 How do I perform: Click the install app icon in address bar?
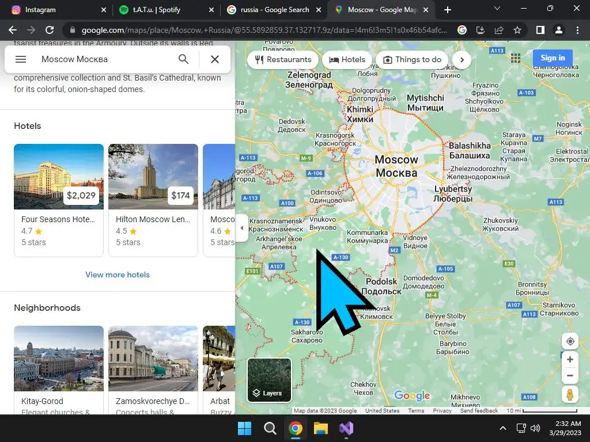click(x=481, y=30)
